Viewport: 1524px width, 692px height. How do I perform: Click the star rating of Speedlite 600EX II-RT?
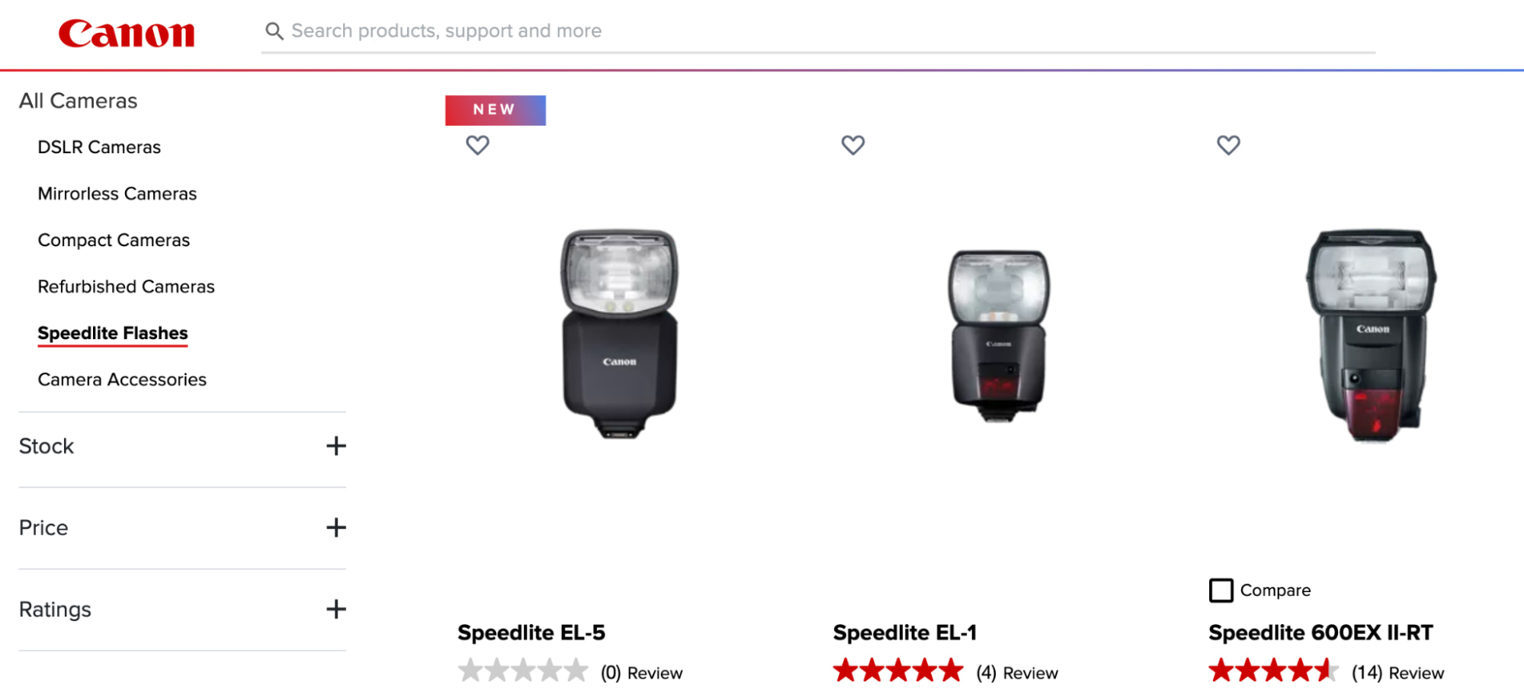1274,671
